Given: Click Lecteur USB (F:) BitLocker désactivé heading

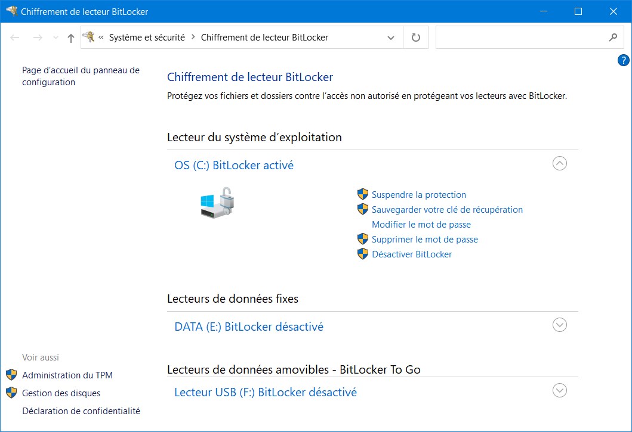Looking at the screenshot, I should (266, 393).
